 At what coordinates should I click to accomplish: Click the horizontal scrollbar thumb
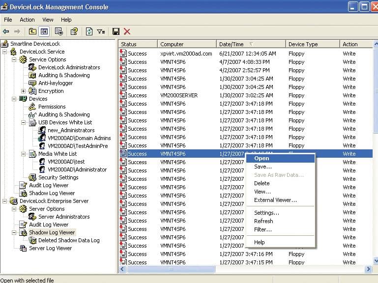point(171,269)
